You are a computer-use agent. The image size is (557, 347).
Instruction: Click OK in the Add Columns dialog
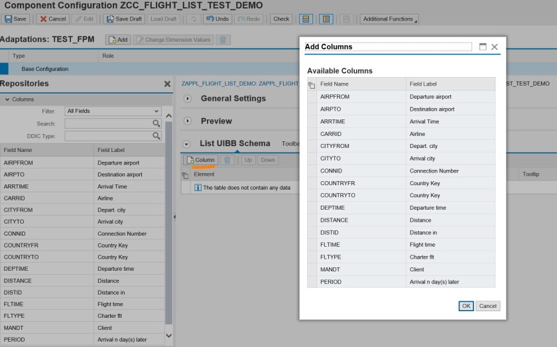(x=466, y=306)
